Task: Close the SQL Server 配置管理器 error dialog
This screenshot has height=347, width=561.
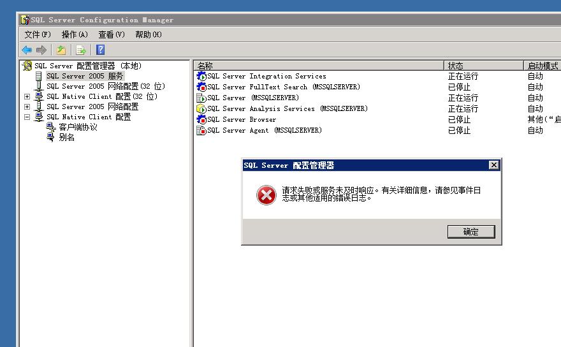Action: [493, 165]
